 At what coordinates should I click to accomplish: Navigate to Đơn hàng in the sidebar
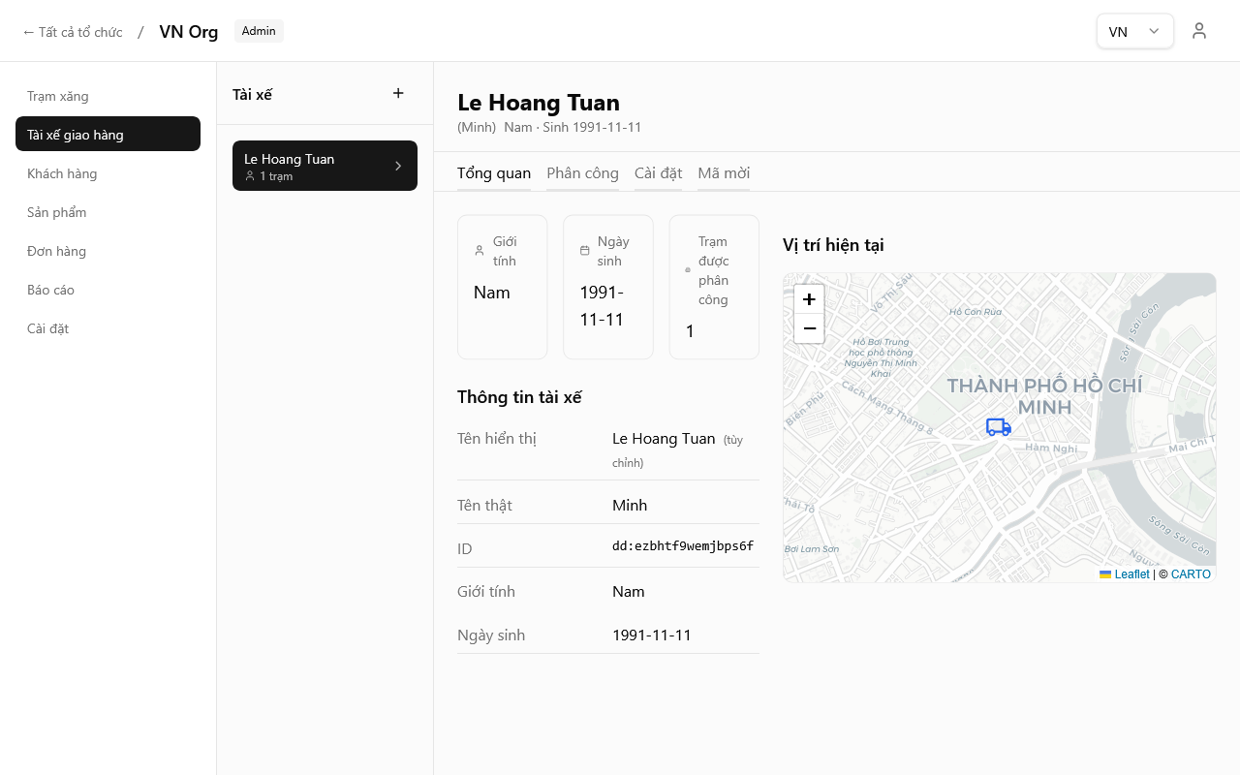56,251
